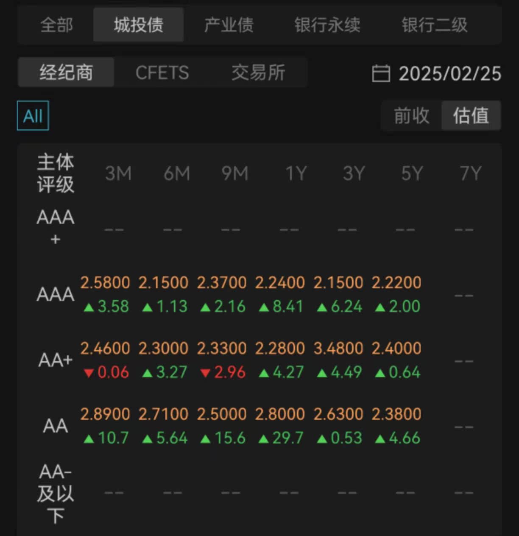Select the AA-及以下 rating row label

pos(56,494)
